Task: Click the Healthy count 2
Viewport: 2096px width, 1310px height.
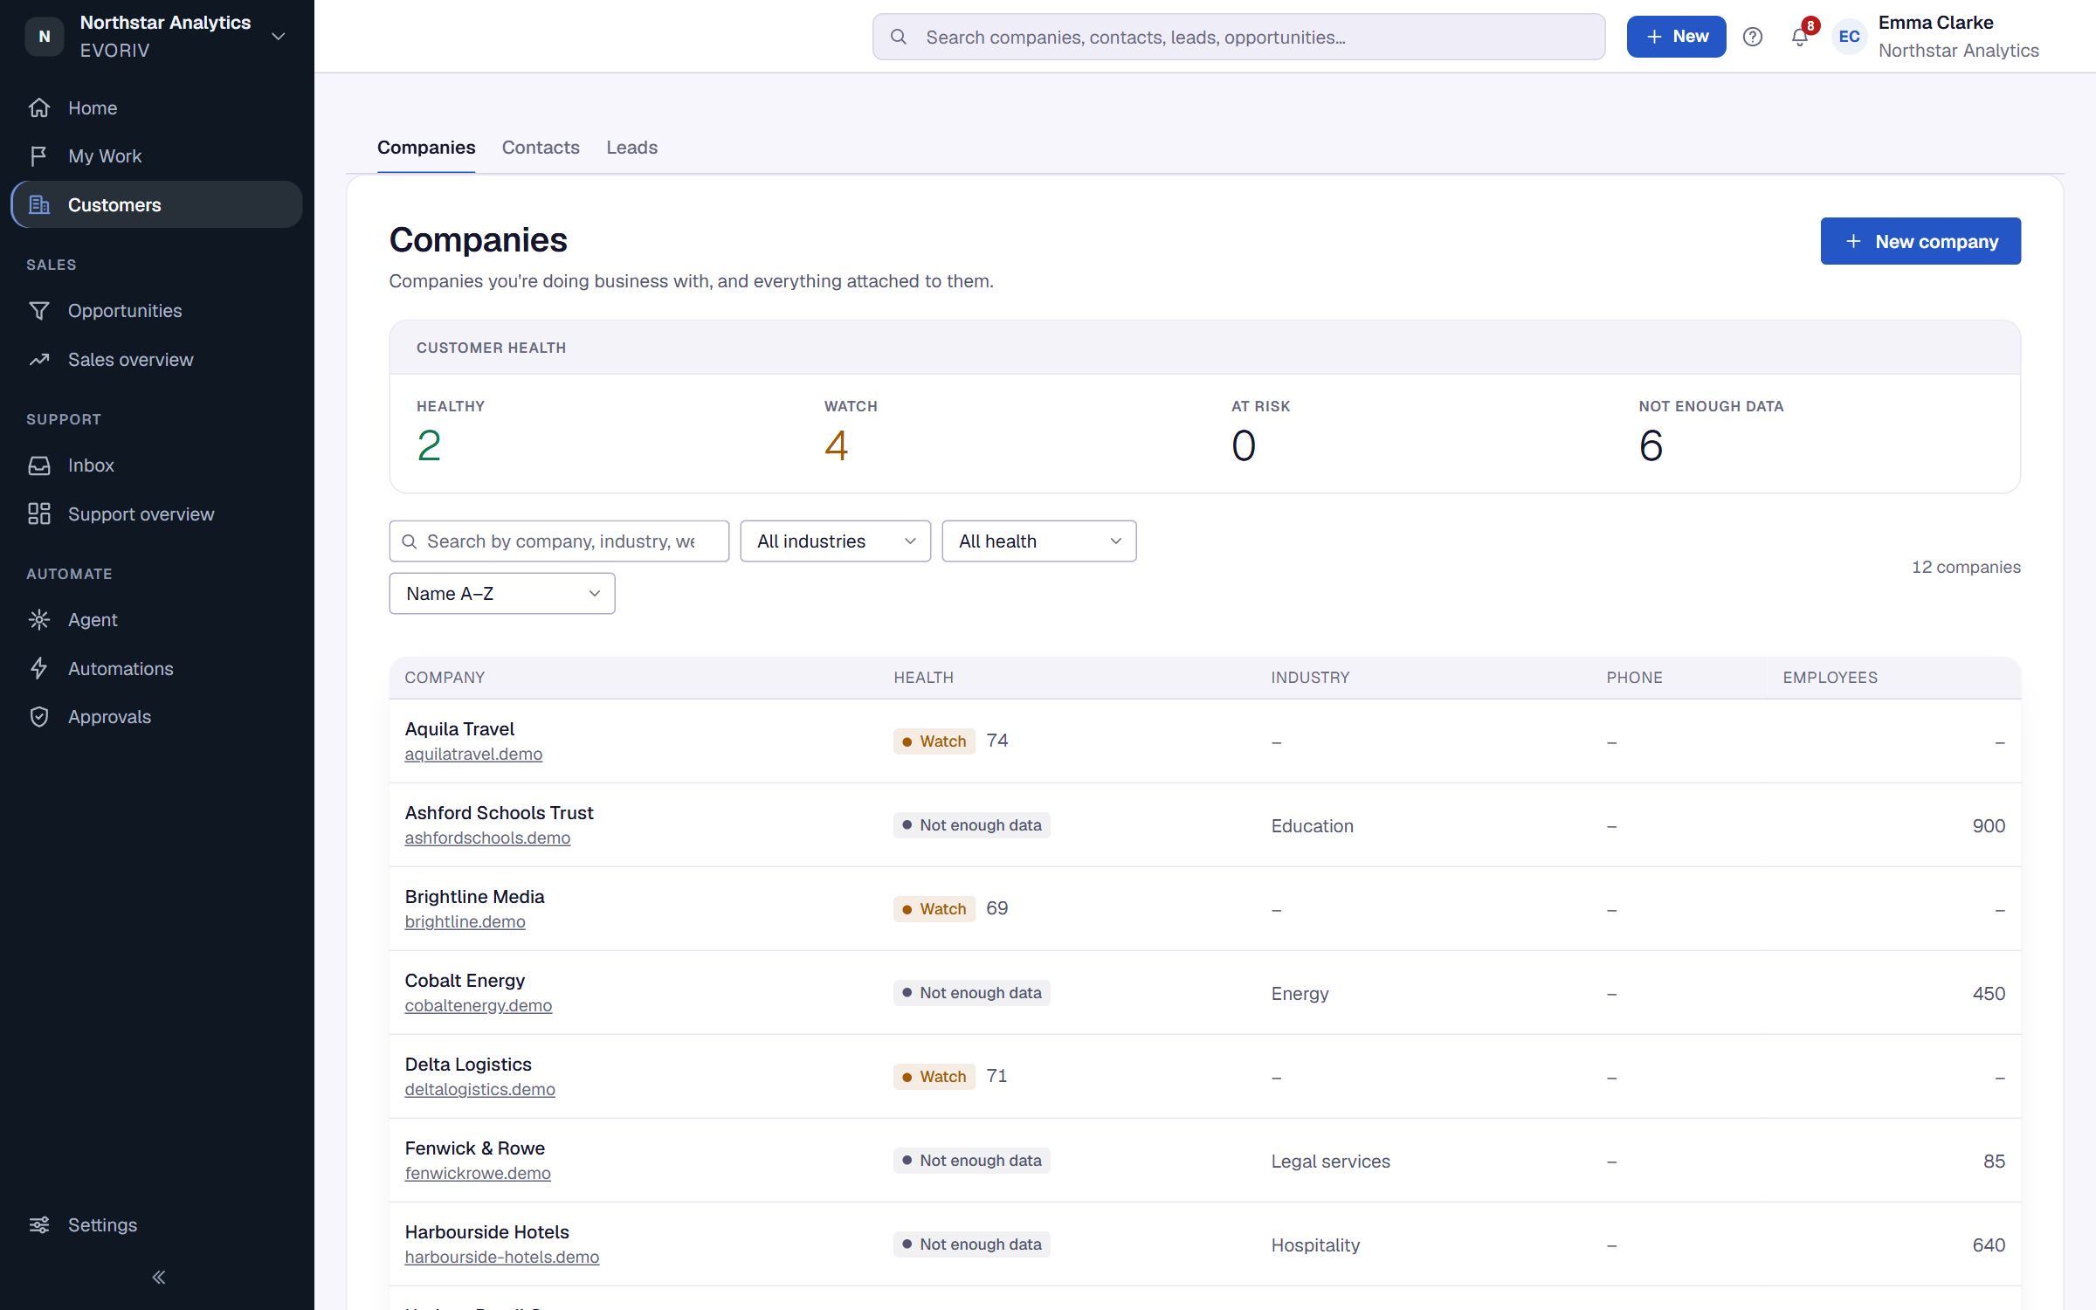Action: (x=429, y=445)
